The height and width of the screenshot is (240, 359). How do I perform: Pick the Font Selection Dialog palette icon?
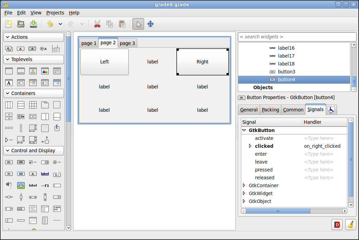pyautogui.click(x=9, y=83)
